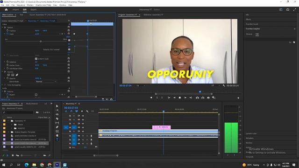Open the Blend Mode dropdown
299x168 pixels.
tap(46, 81)
